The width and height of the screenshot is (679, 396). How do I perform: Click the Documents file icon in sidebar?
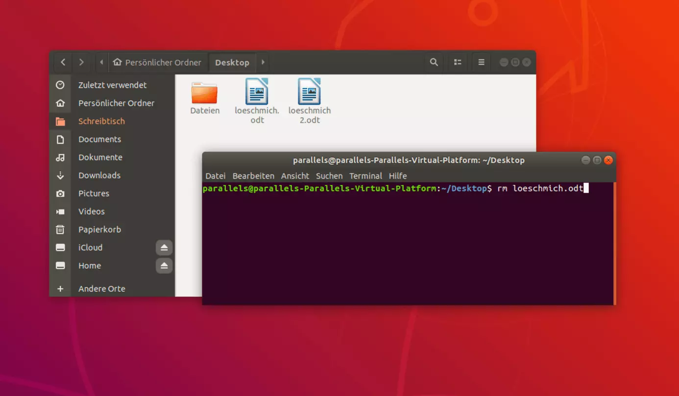[x=60, y=140]
